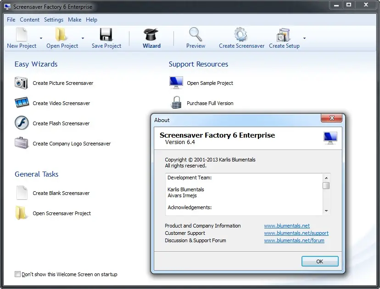Click the New Project page icon
Viewport: 380px width, 289px height.
(22, 34)
